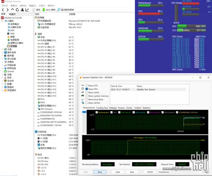The image size is (212, 176).
Task: Open the 报告 report toolbar button
Action: pyautogui.click(x=36, y=10)
